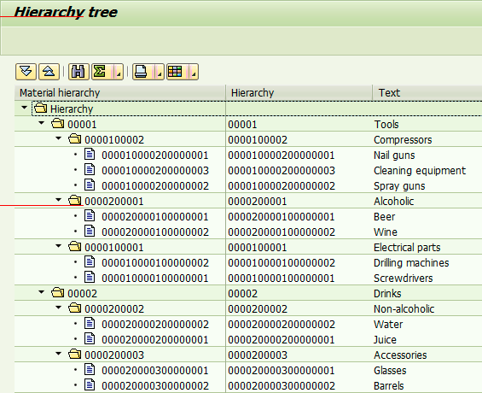Click the Expand all nodes toolbar icon
This screenshot has width=482, height=393.
coord(26,72)
